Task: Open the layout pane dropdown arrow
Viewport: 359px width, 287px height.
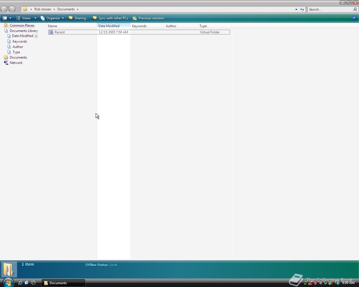Action: point(10,18)
